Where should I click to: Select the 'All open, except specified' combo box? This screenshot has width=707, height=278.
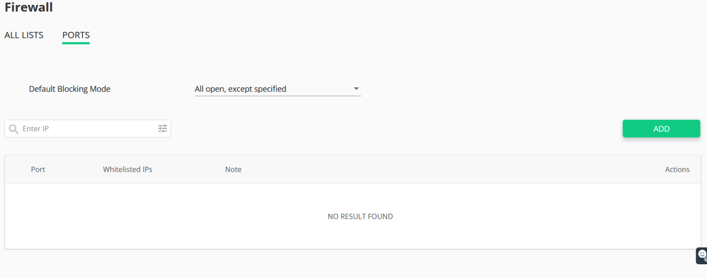coord(278,89)
